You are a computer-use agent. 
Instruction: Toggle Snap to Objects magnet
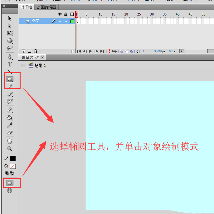click(9, 190)
